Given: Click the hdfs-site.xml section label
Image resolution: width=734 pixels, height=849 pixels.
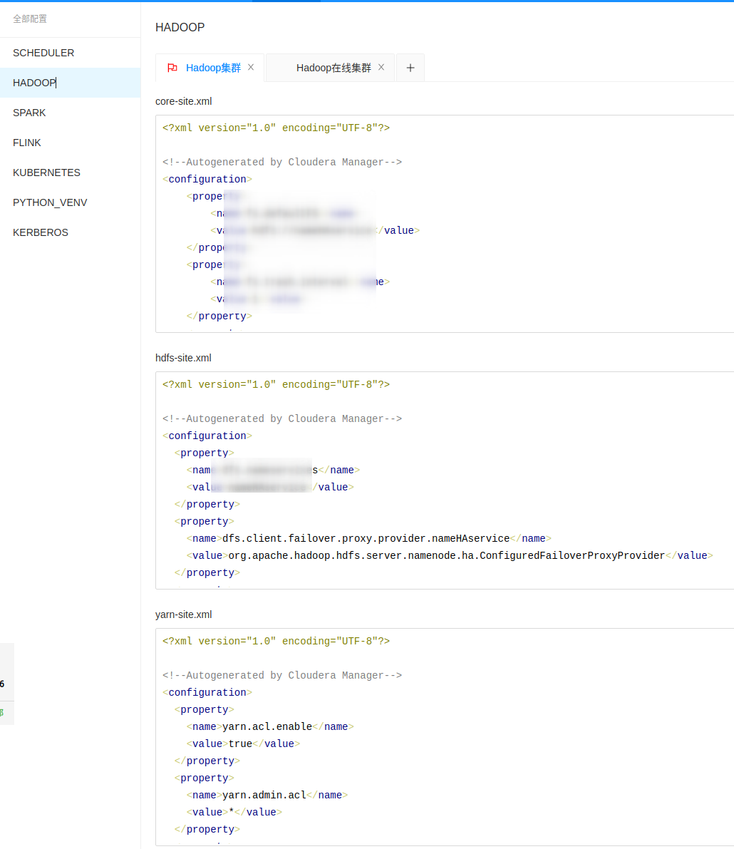Looking at the screenshot, I should [183, 358].
